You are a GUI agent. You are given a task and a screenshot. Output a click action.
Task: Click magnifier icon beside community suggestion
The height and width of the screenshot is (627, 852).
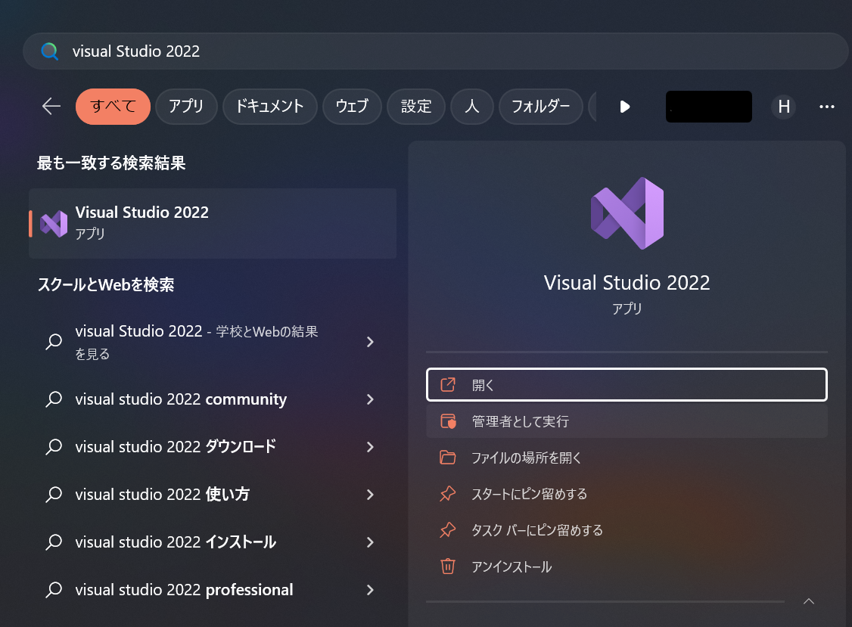click(x=54, y=399)
